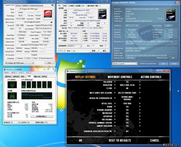
Task: Open the CPU-Z processor selection dropdown
Action: pyautogui.click(x=75, y=46)
